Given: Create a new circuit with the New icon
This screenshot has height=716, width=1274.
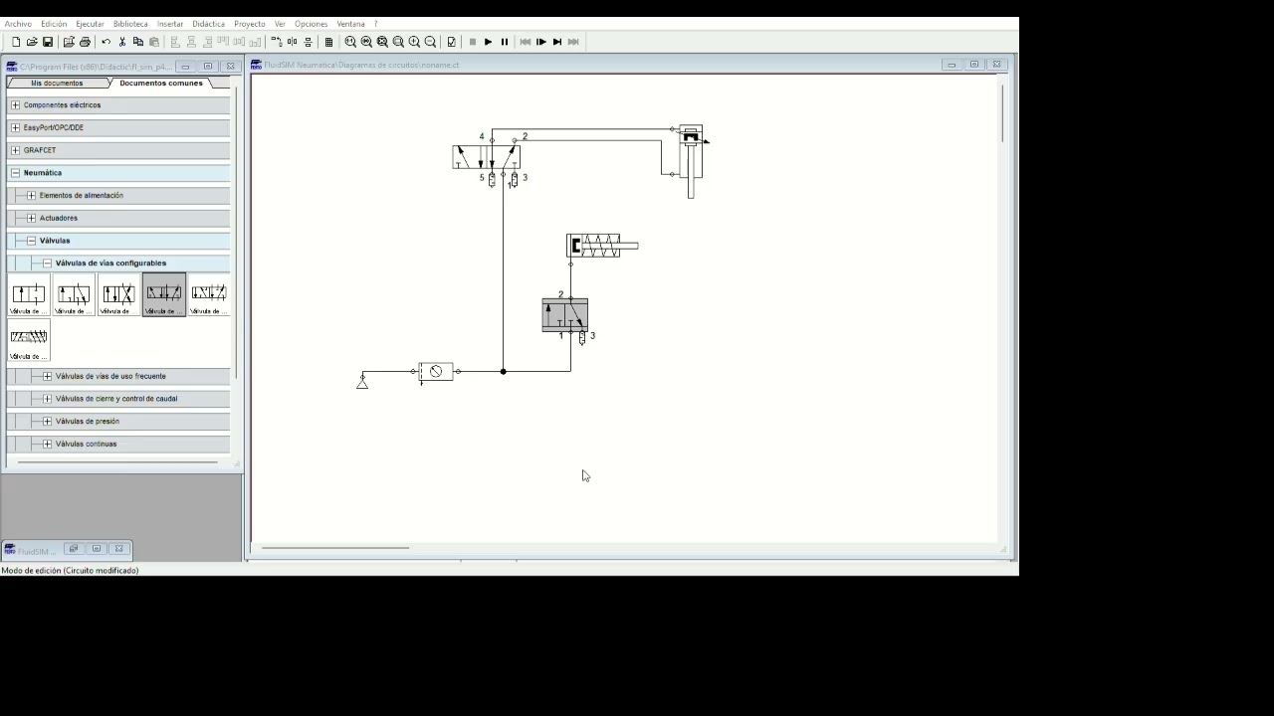Looking at the screenshot, I should [x=16, y=42].
